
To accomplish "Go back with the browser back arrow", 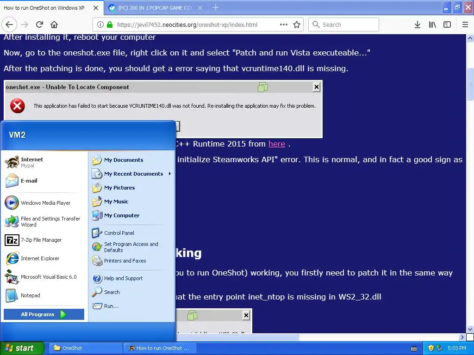I will [9, 24].
